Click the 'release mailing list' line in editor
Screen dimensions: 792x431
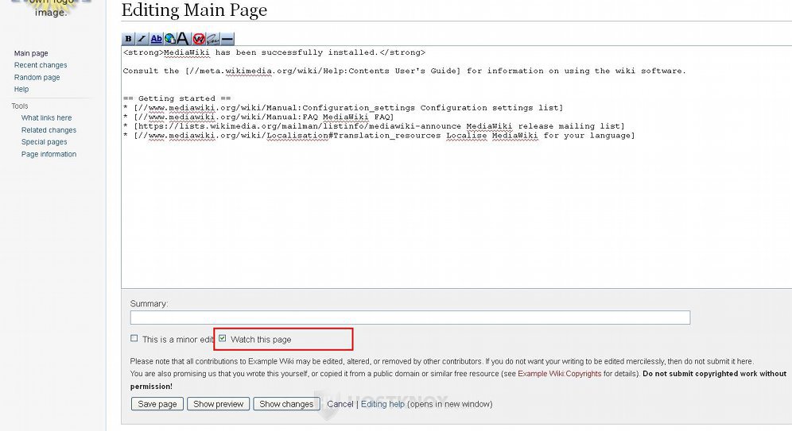click(x=375, y=126)
